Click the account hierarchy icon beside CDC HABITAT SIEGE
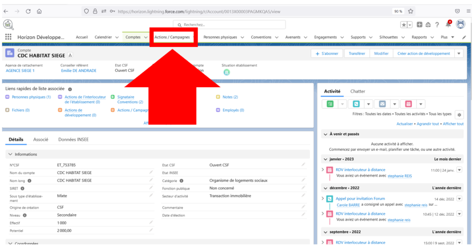Image resolution: width=476 pixels, height=246 pixels. click(x=70, y=56)
